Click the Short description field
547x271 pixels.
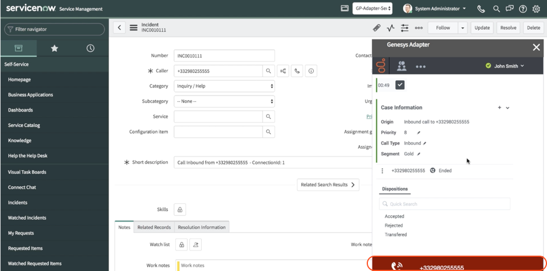click(273, 162)
